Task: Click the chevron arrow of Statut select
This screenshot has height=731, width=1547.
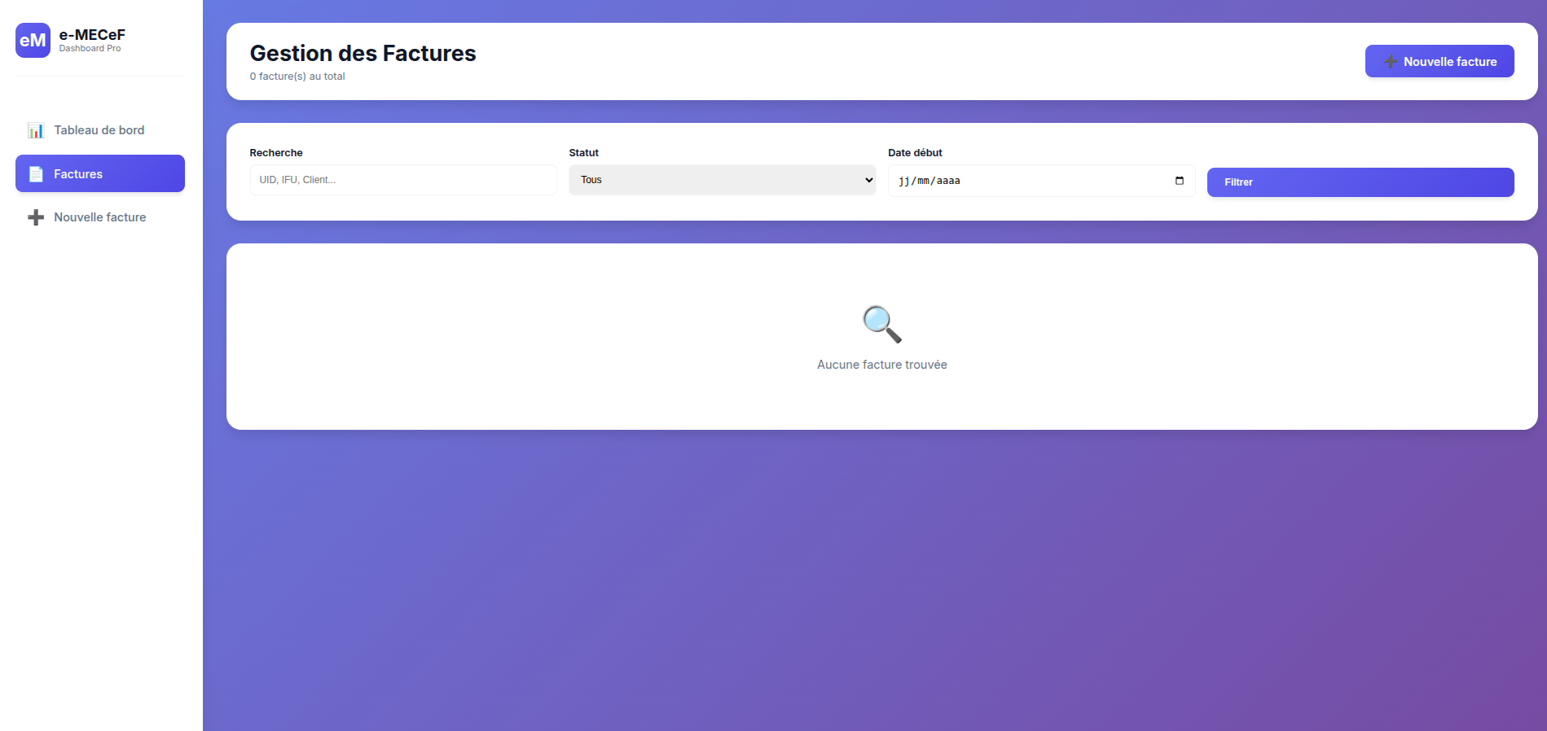Action: tap(868, 180)
